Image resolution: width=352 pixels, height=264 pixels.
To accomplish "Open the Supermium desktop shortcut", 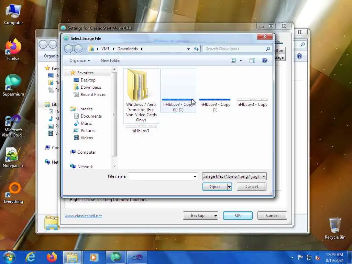I will 13,85.
